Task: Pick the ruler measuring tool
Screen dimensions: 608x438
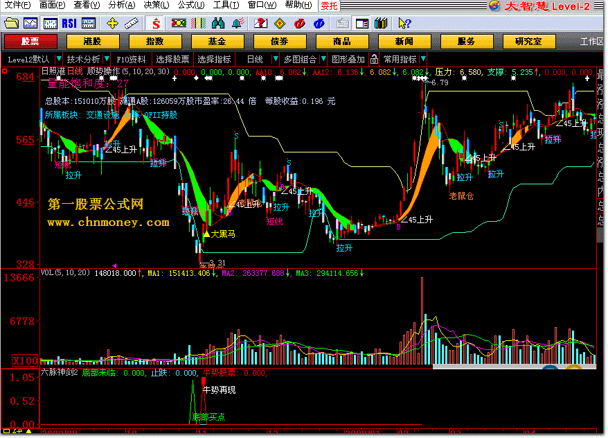Action: click(x=132, y=24)
